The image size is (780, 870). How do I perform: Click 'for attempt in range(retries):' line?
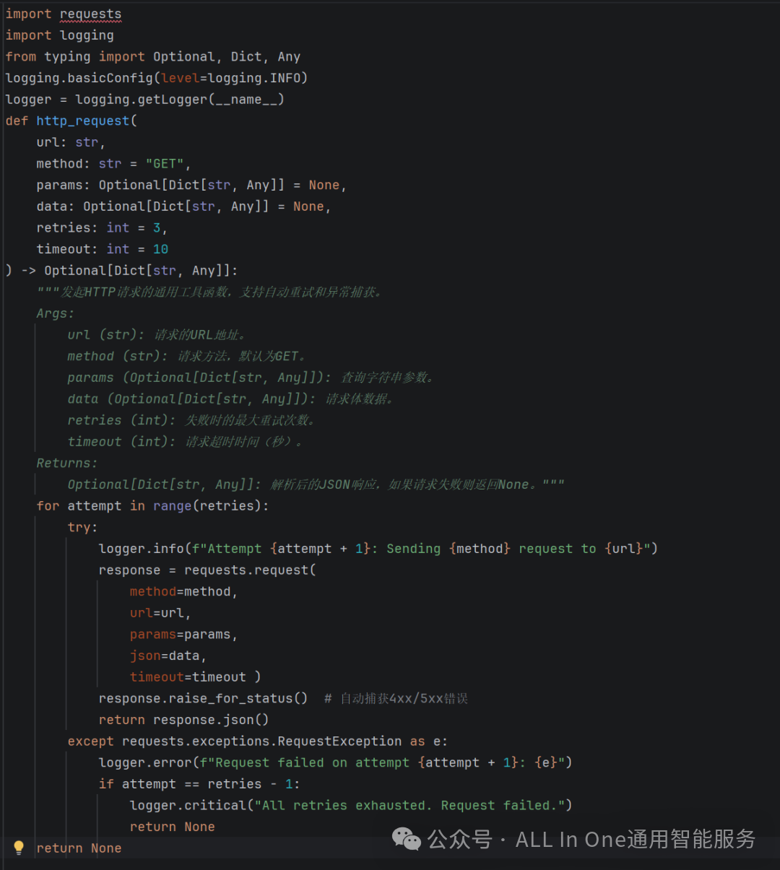coord(152,506)
